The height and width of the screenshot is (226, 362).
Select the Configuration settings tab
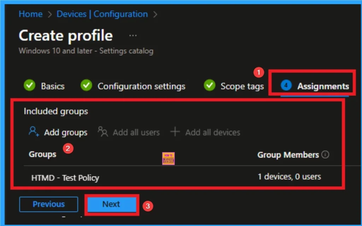point(141,86)
